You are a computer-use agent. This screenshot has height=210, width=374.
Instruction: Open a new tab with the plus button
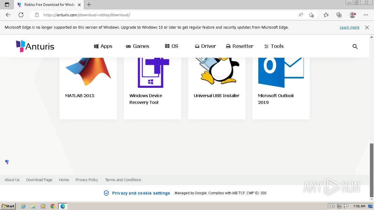[89, 5]
